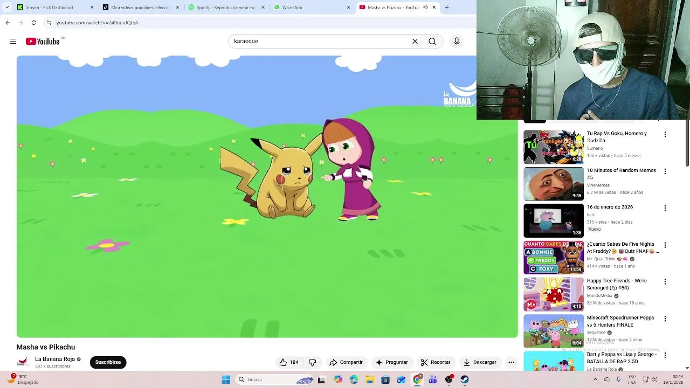Open a new Chrome tab
Screen dimensions: 690x388
coord(447,8)
